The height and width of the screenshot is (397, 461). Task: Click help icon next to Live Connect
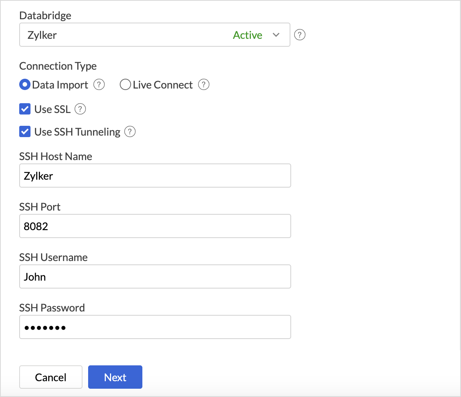pyautogui.click(x=204, y=85)
